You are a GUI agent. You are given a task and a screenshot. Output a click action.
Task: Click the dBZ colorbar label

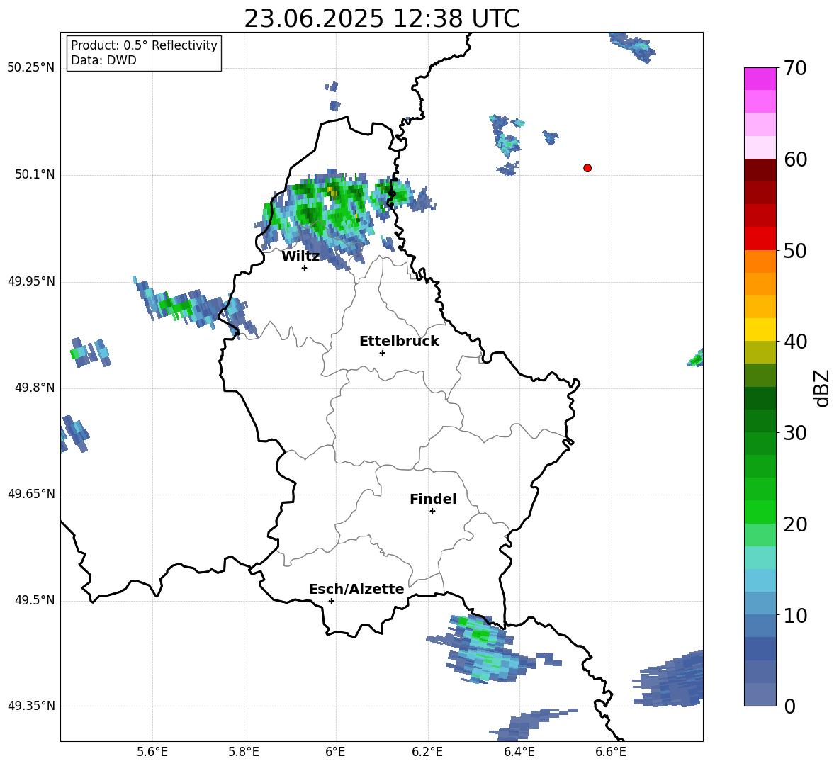click(x=822, y=388)
